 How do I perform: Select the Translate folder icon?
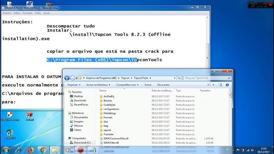click(x=101, y=134)
